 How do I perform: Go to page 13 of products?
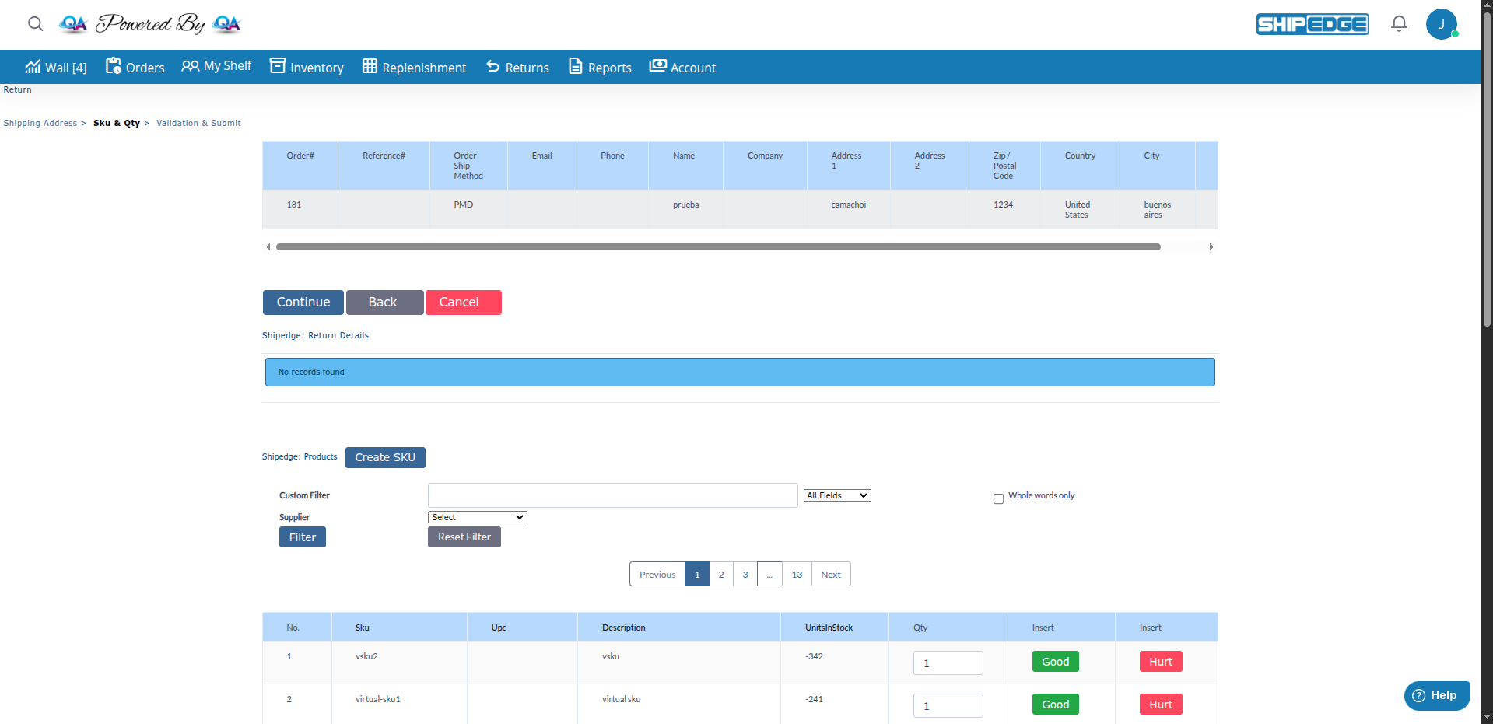tap(797, 575)
